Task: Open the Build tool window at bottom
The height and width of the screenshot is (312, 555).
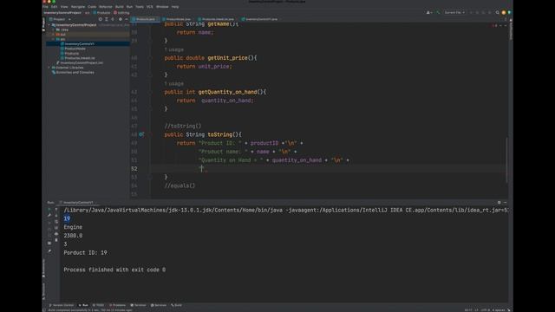Action: (176, 305)
